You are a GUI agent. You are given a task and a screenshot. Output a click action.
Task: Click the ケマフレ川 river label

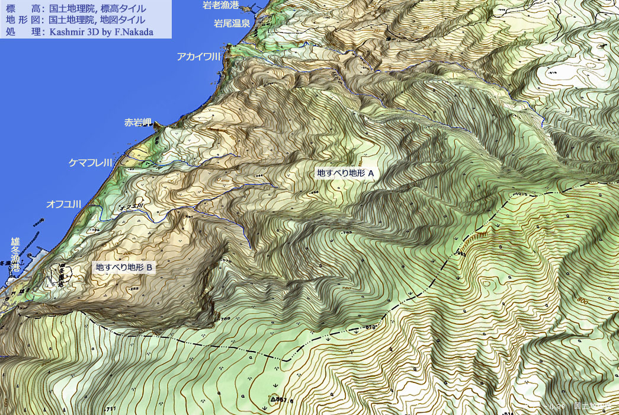(91, 162)
